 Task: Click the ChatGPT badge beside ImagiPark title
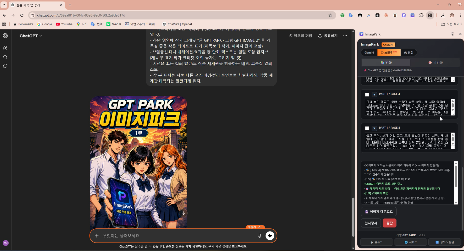(388, 45)
